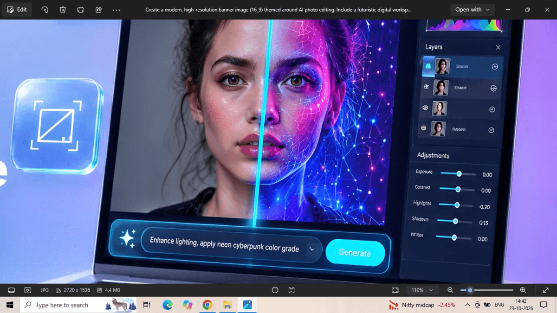
Task: Open the notification center icon
Action: 544,305
